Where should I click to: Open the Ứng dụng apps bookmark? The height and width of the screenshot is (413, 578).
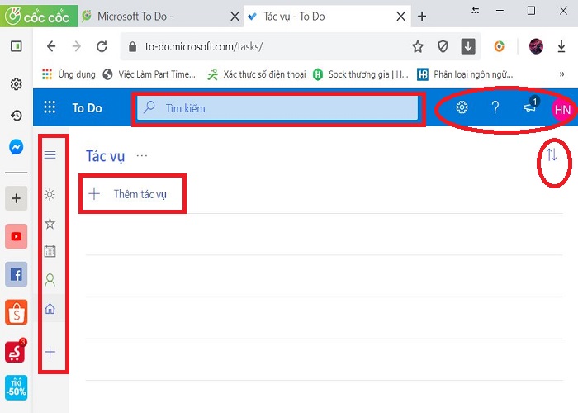(69, 74)
